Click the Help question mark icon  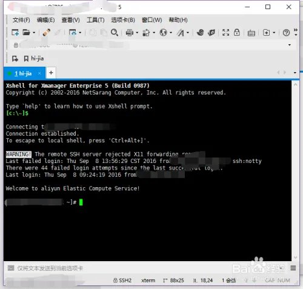tap(286, 33)
